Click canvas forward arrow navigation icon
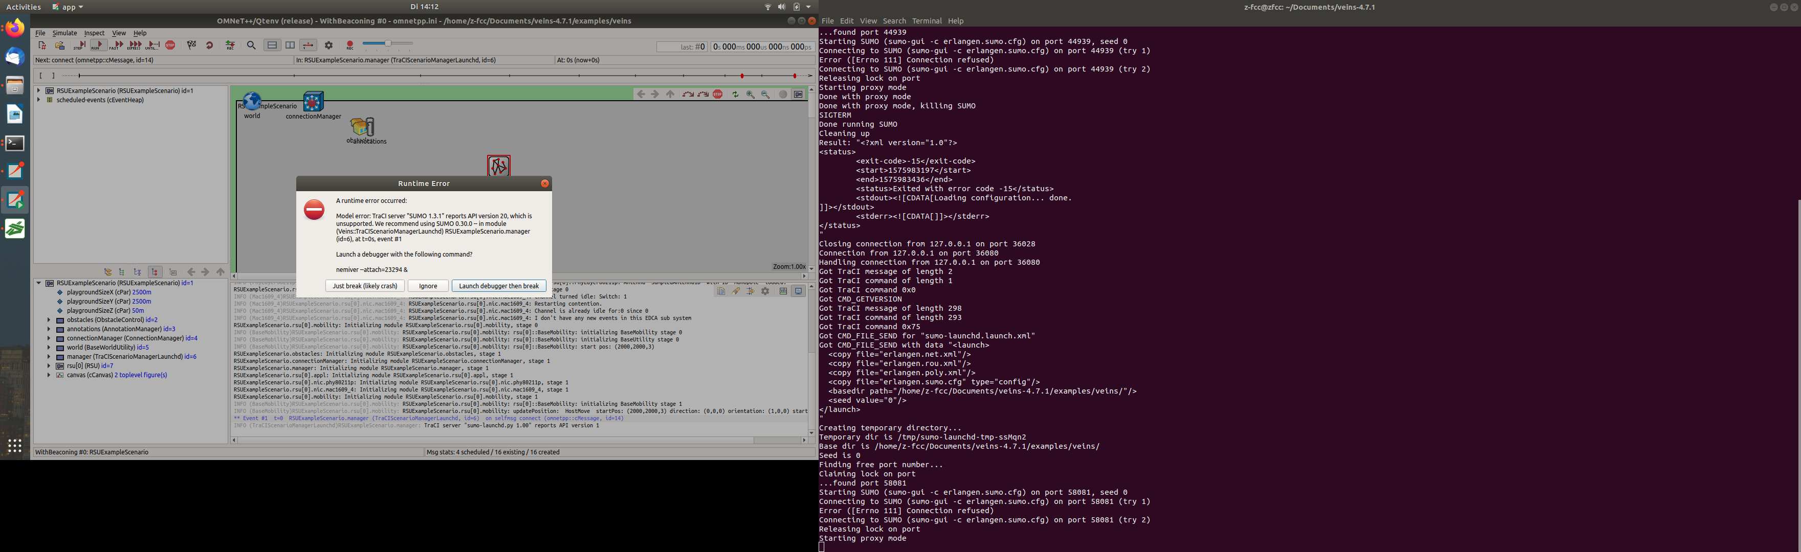1801x552 pixels. tap(655, 95)
